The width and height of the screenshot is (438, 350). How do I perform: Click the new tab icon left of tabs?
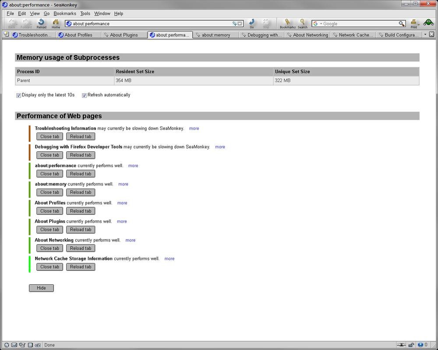click(6, 34)
